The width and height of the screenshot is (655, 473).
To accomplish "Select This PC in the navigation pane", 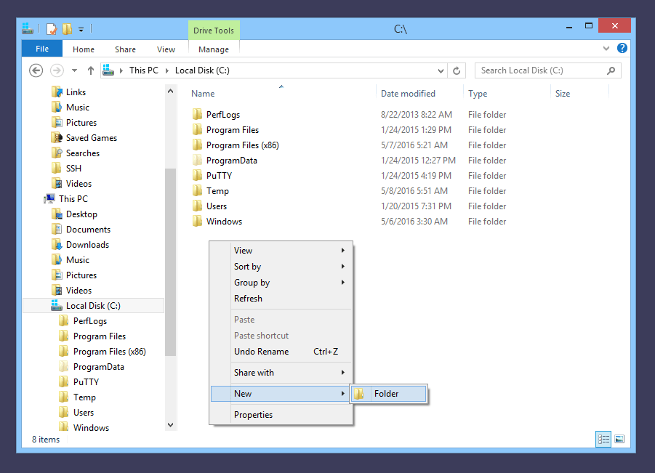I will coord(66,199).
